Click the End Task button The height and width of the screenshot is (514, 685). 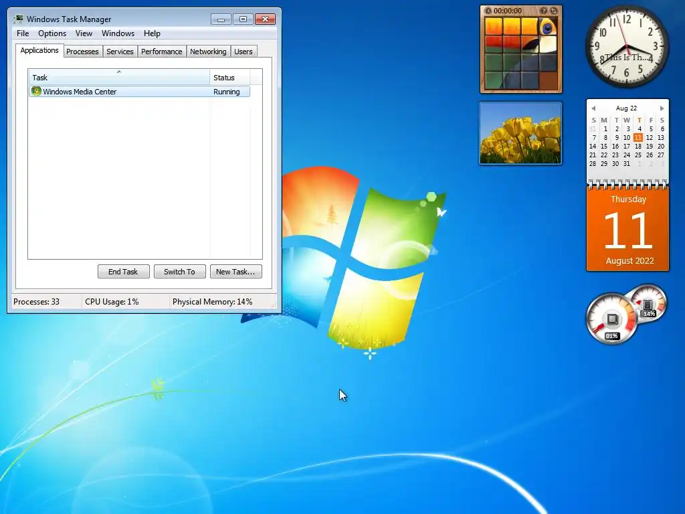pyautogui.click(x=123, y=272)
